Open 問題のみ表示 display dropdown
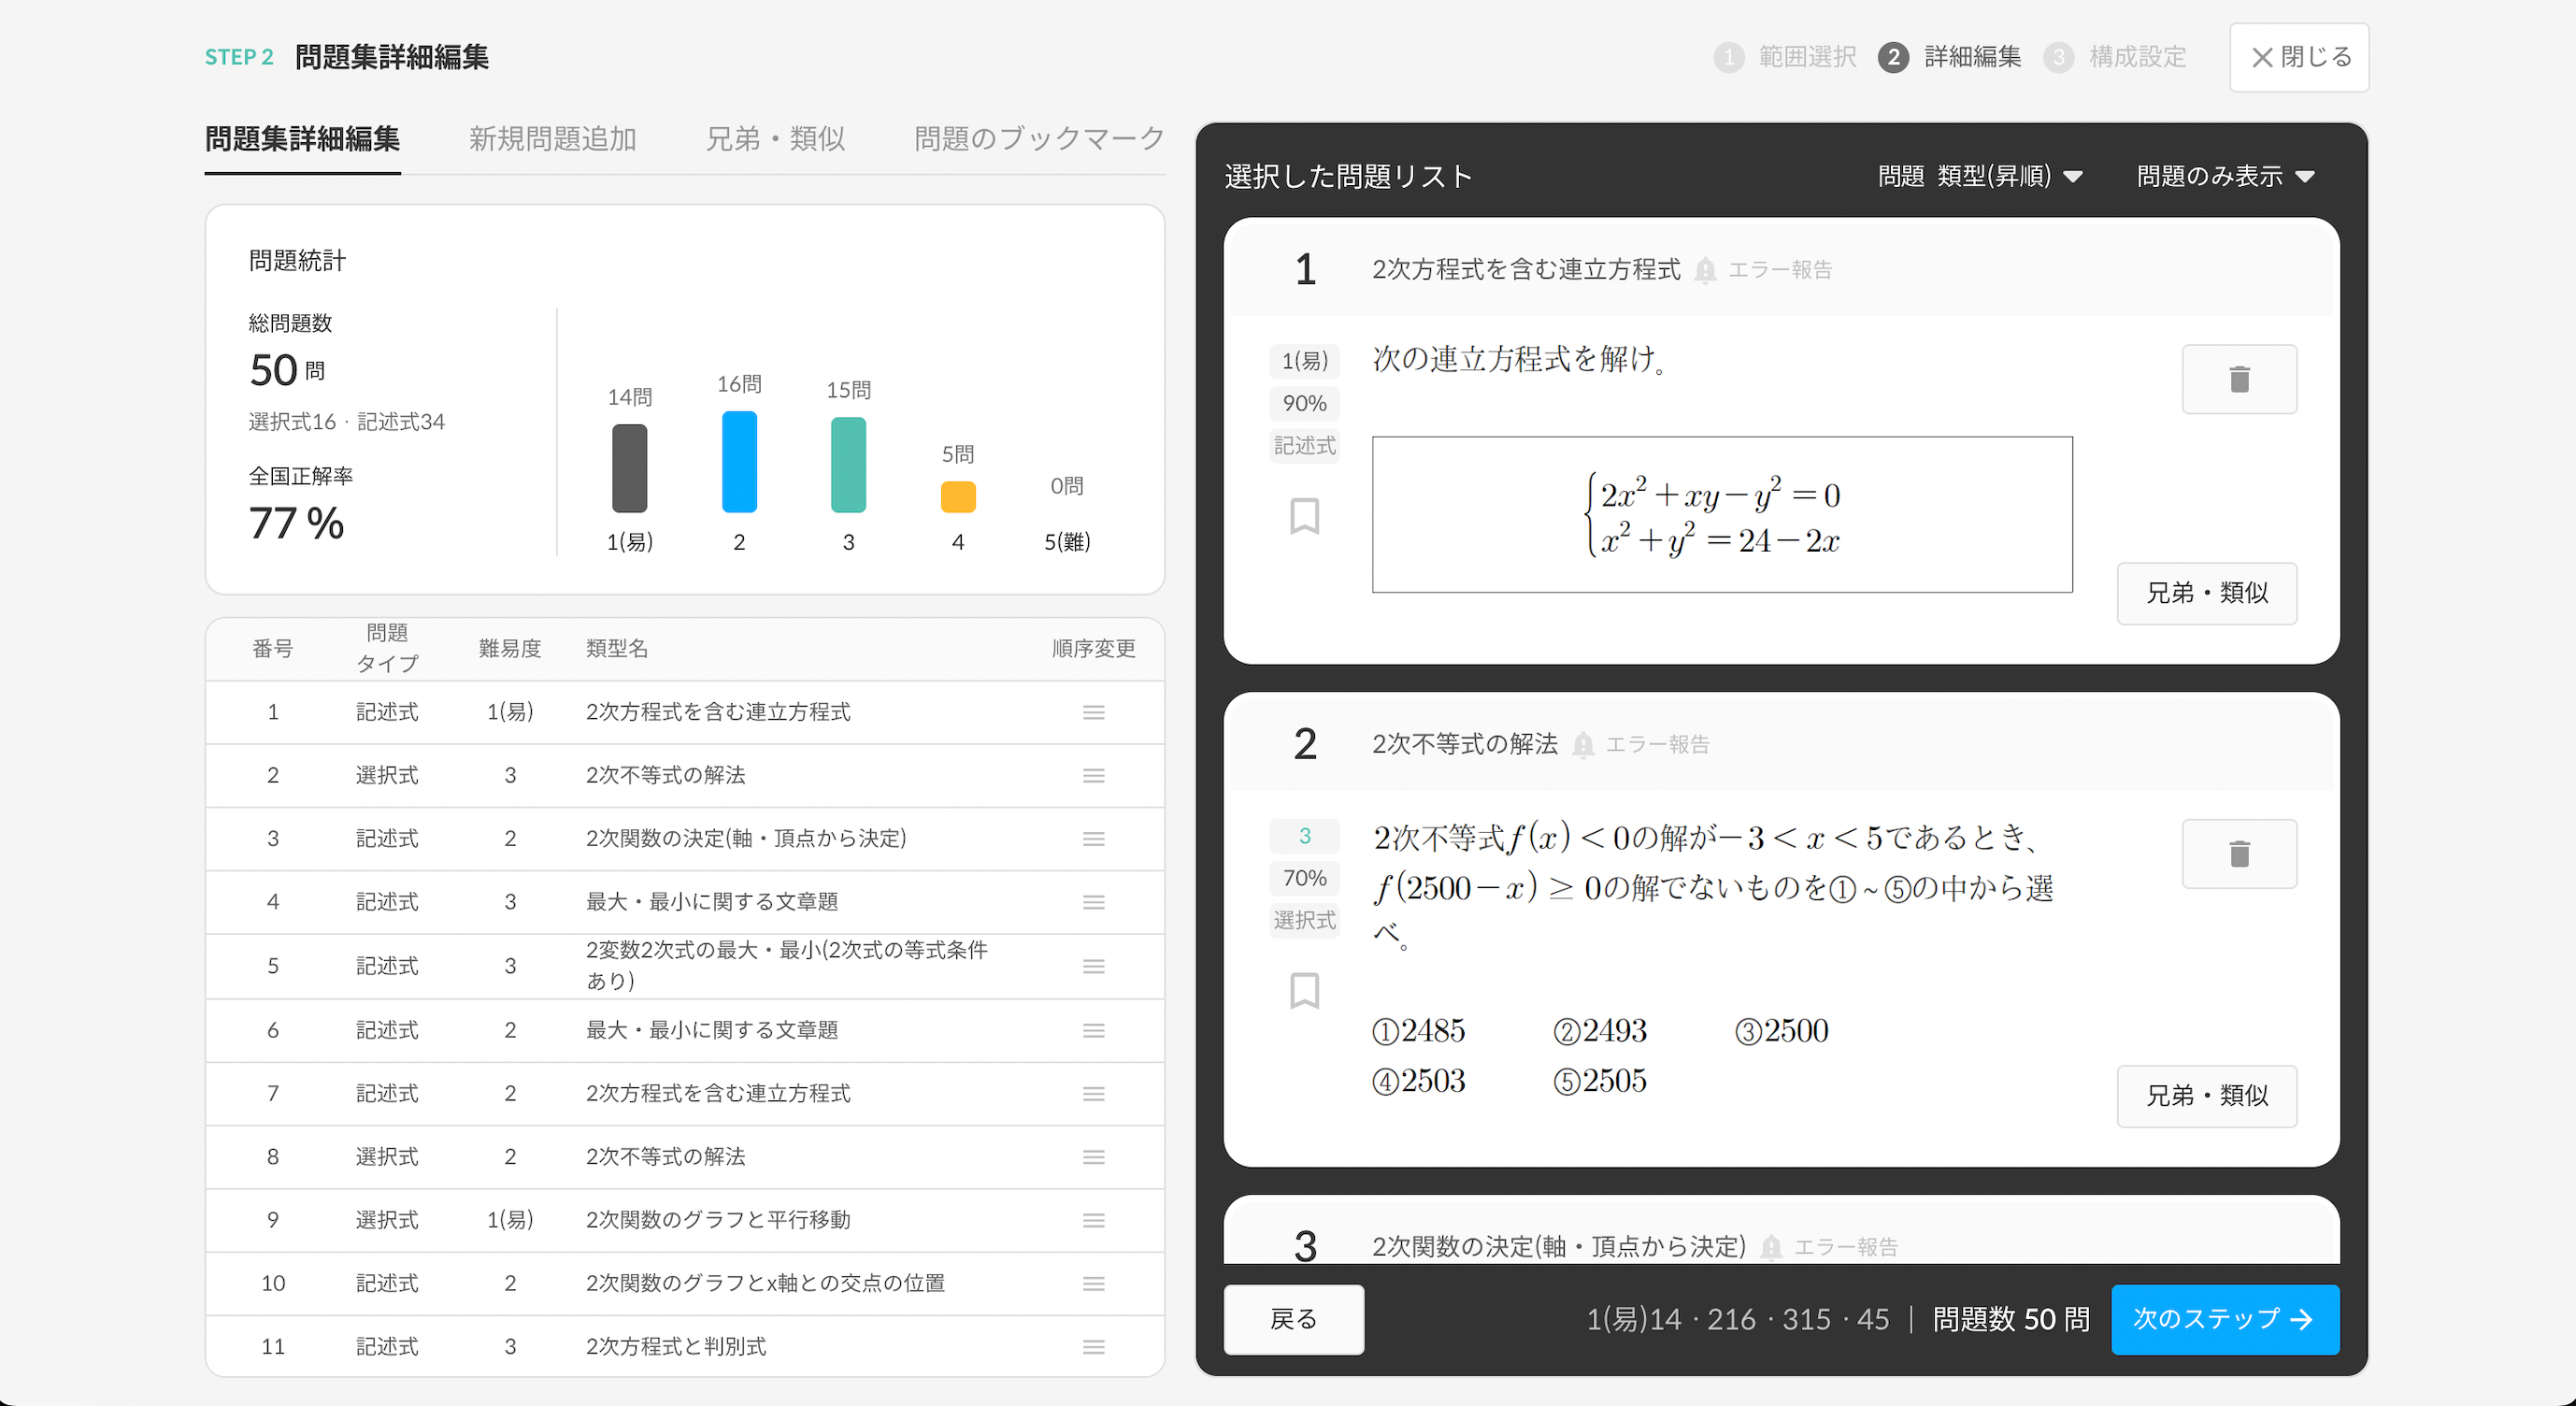This screenshot has width=2576, height=1406. click(x=2224, y=177)
